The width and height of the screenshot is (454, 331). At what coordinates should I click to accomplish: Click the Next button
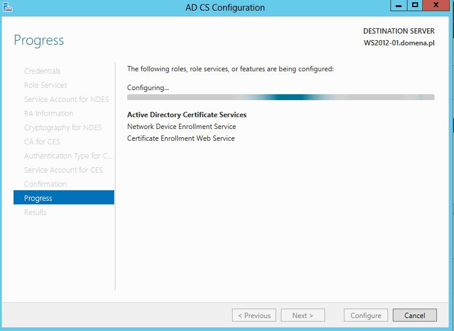[303, 315]
